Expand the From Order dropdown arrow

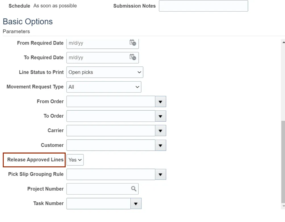[x=161, y=102]
